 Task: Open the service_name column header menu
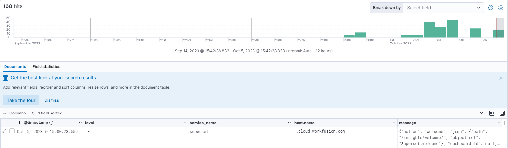tap(289, 123)
